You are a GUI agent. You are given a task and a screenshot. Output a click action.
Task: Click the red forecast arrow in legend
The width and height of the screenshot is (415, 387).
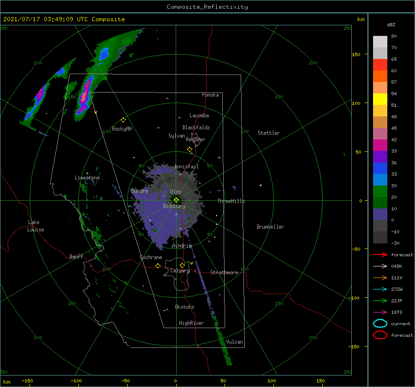click(380, 254)
